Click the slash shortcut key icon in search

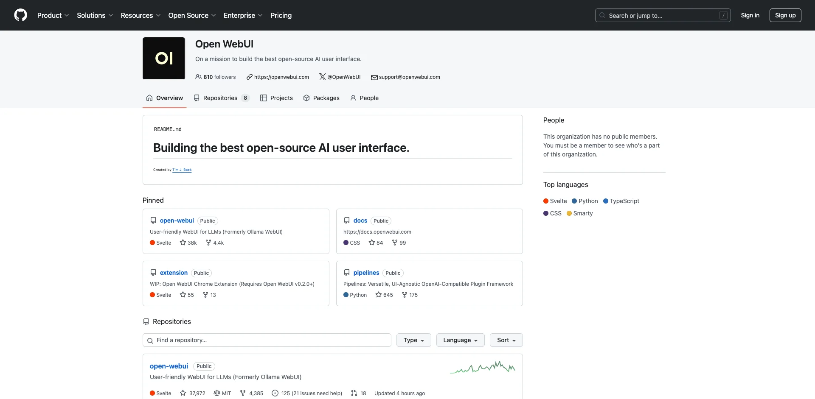point(724,16)
